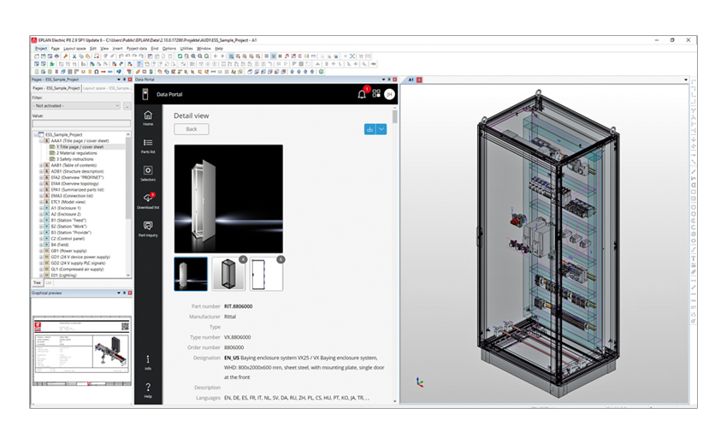Image resolution: width=727 pixels, height=444 pixels.
Task: Open Home in Data Portal sidebar
Action: (148, 118)
